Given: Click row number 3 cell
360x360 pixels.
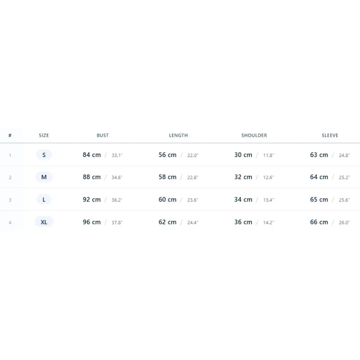Looking at the screenshot, I should point(10,200).
